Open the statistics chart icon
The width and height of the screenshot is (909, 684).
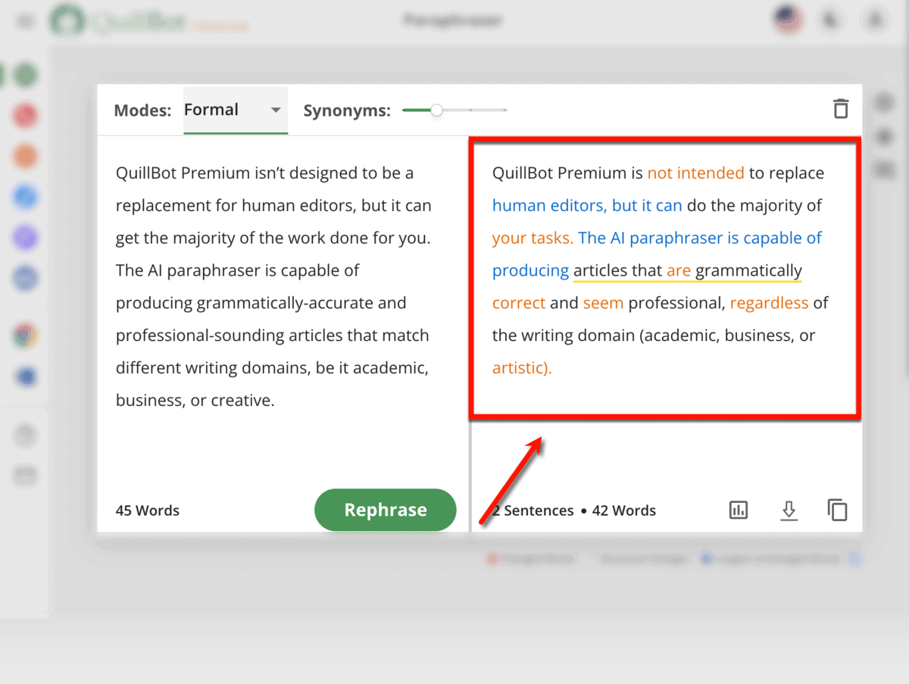pos(738,511)
